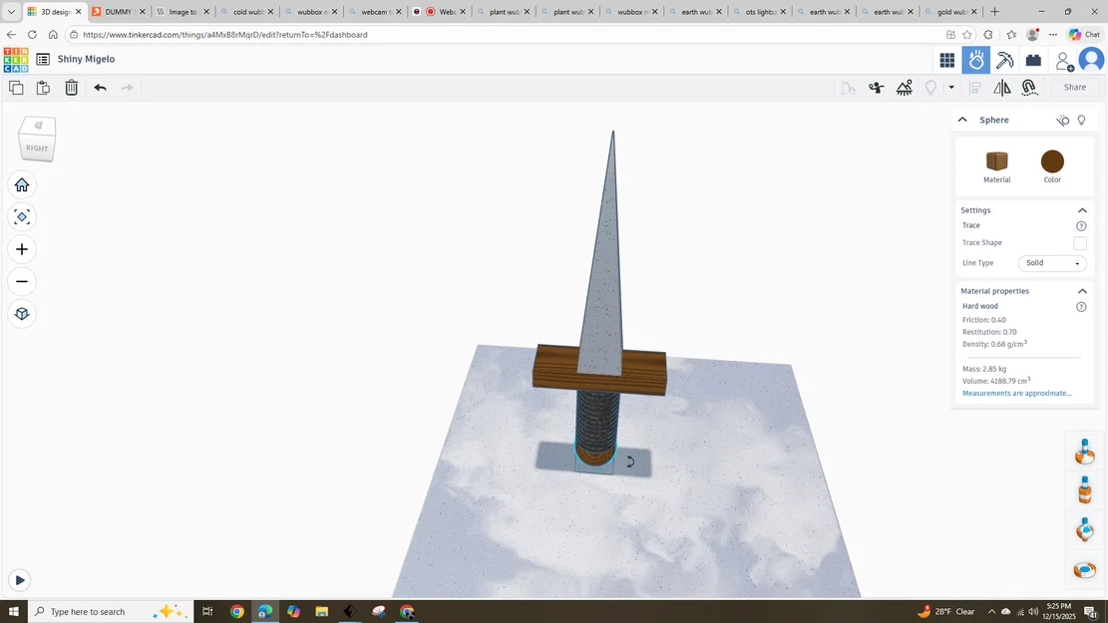Click the lightbulb icon in toolbar
1108x623 pixels.
tap(931, 88)
